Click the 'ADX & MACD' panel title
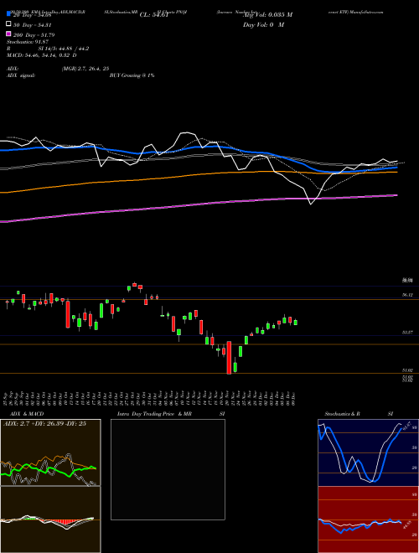This screenshot has width=419, height=553. pos(27,414)
